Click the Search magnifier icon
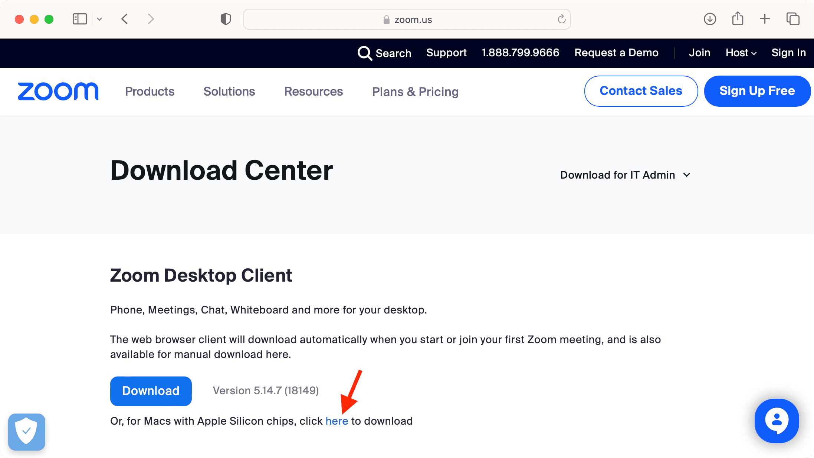The width and height of the screenshot is (814, 458). tap(365, 53)
